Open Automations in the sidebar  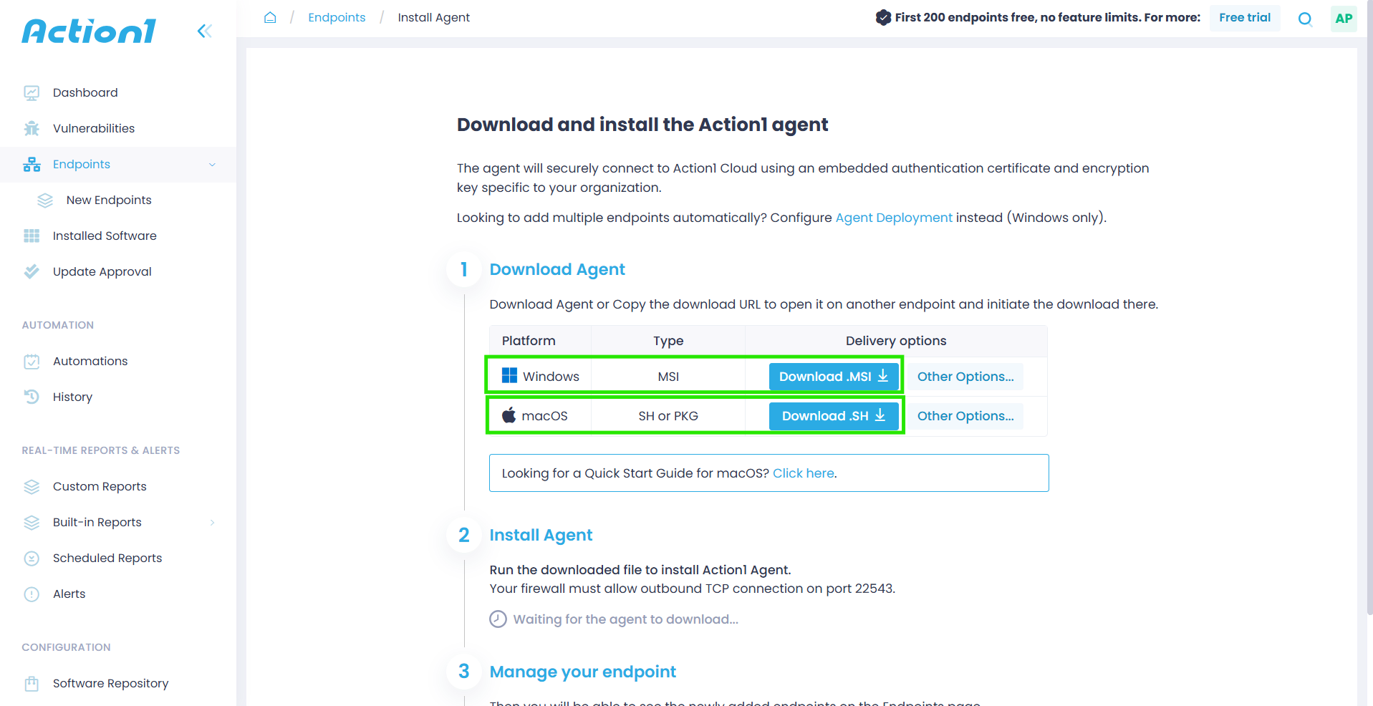90,361
